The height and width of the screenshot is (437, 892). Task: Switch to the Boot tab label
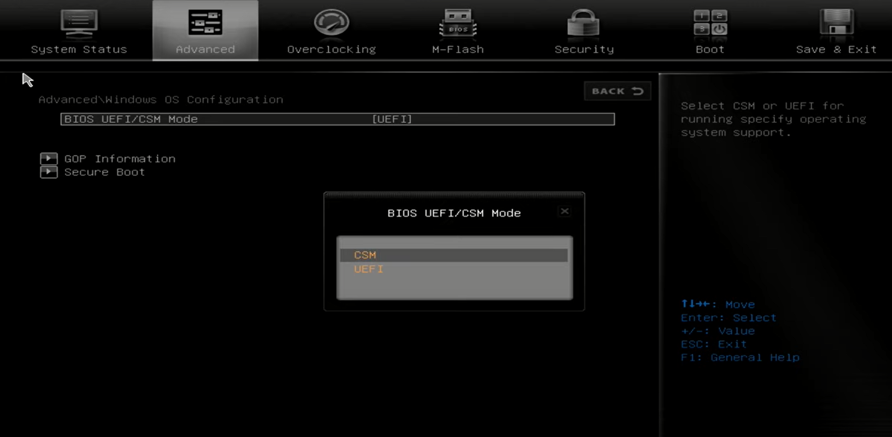point(710,50)
